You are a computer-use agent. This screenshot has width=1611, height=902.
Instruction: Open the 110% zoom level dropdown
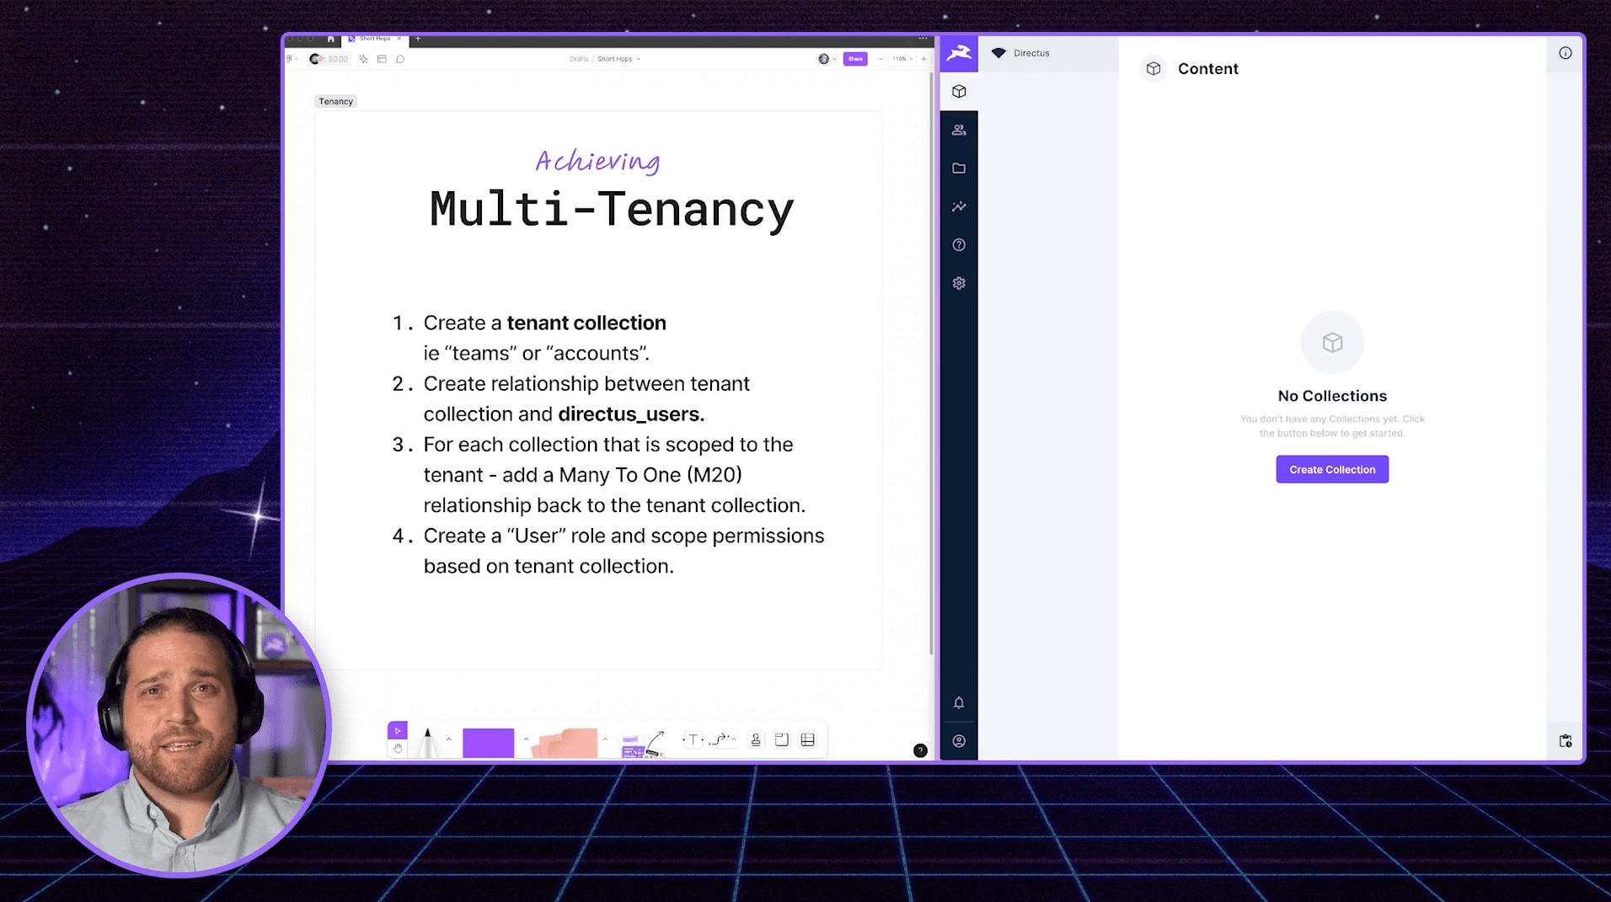pyautogui.click(x=902, y=59)
